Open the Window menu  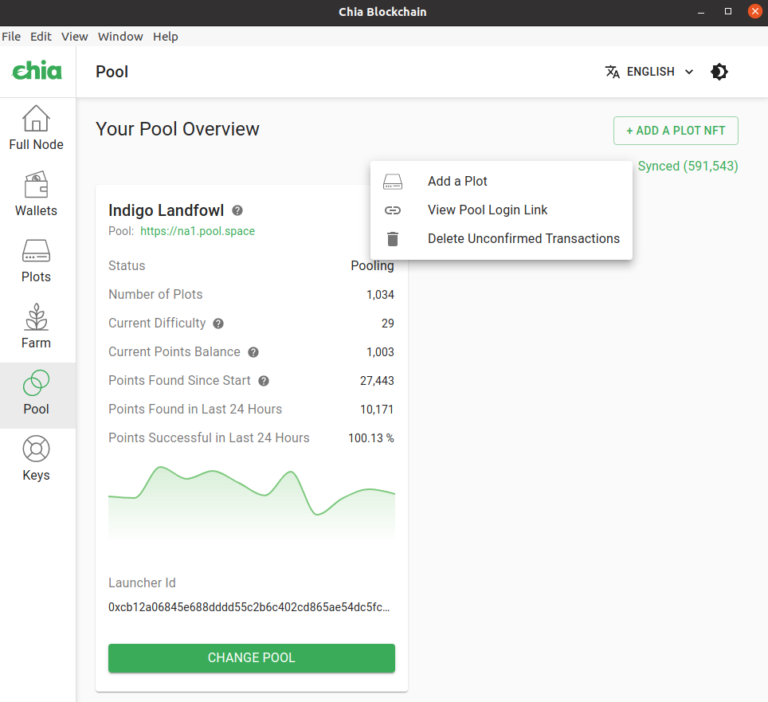tap(120, 37)
